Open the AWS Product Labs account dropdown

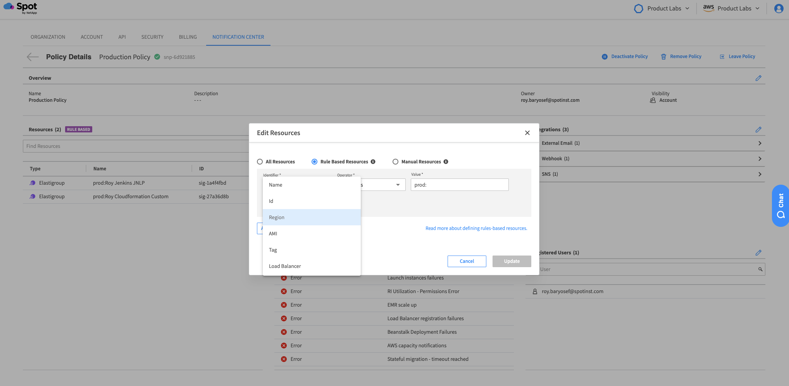731,9
